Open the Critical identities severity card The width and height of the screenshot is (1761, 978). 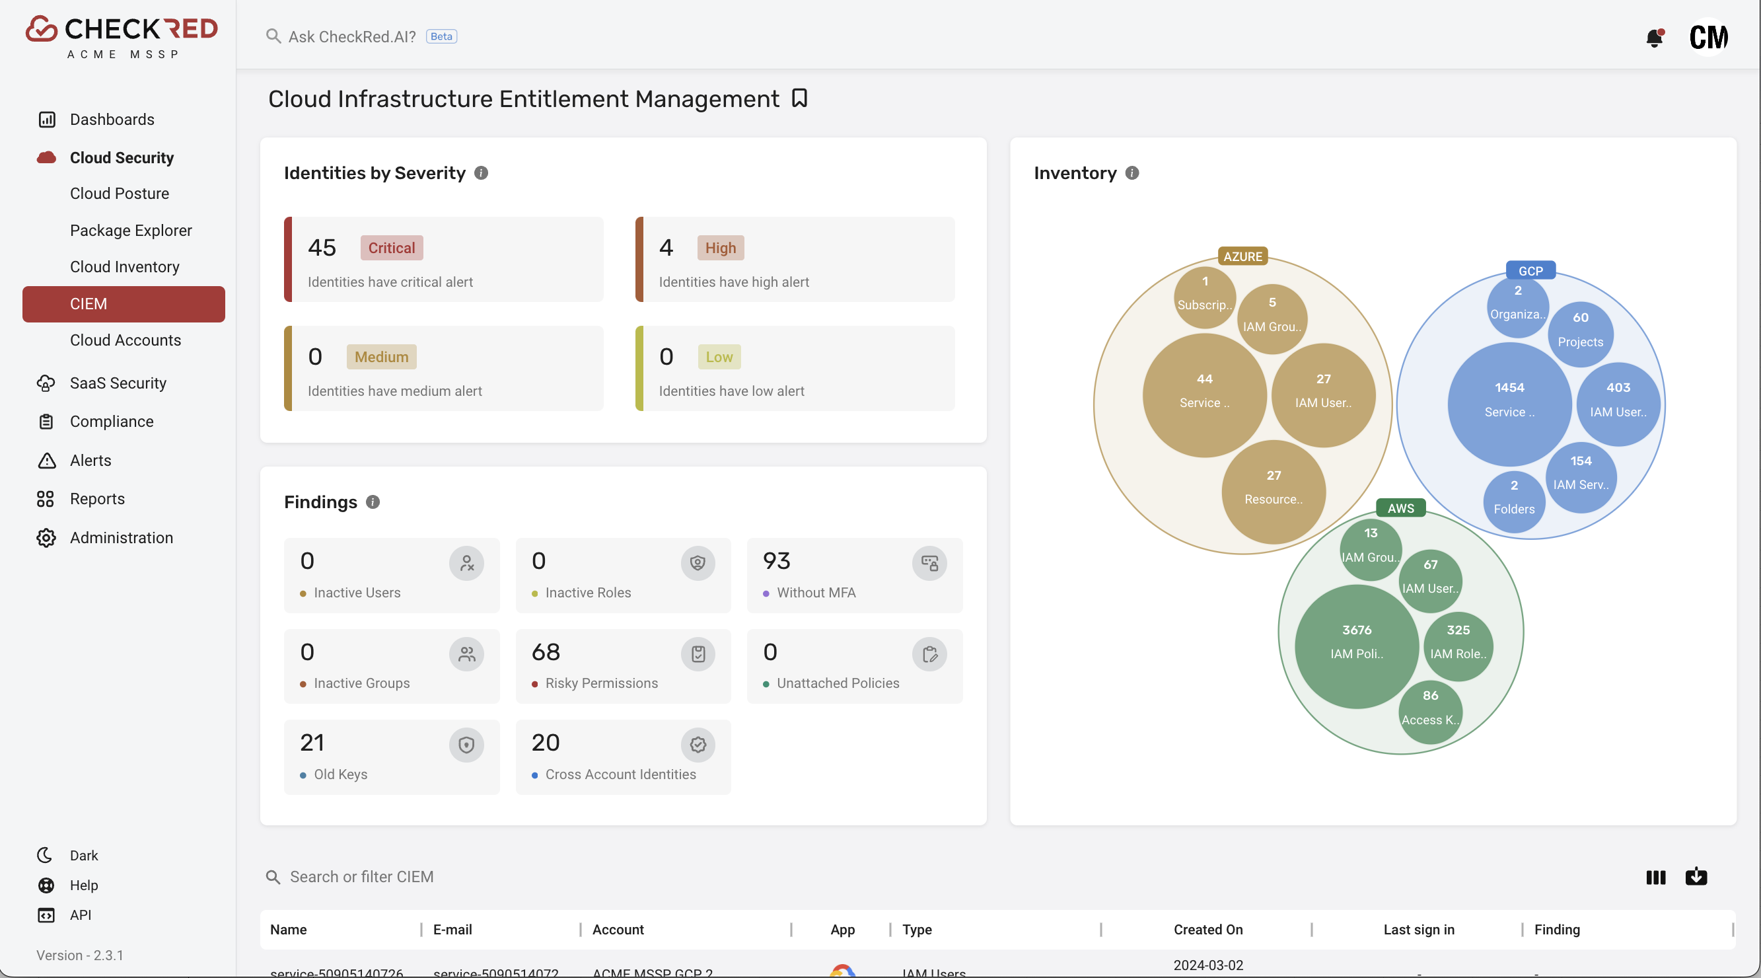pyautogui.click(x=444, y=260)
